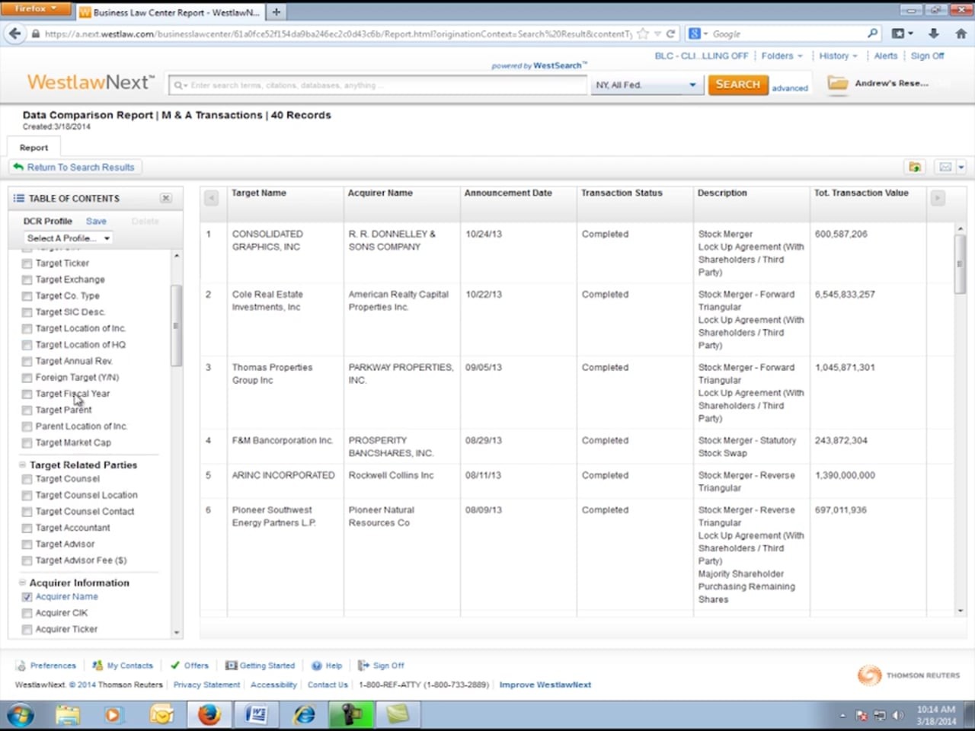Click the Table of Contents list icon
The width and height of the screenshot is (975, 731).
tap(19, 198)
